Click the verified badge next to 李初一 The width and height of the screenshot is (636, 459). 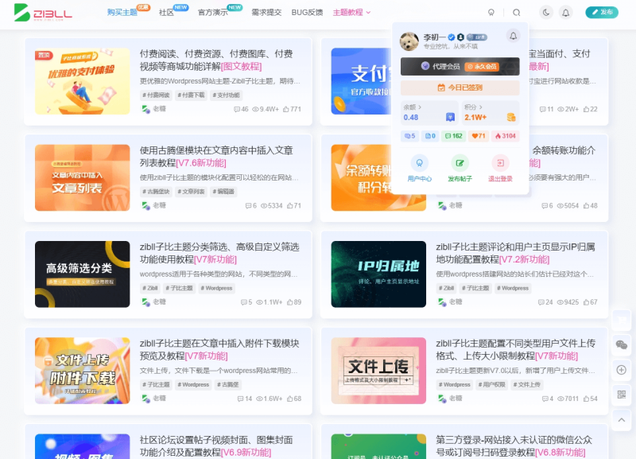click(x=452, y=37)
